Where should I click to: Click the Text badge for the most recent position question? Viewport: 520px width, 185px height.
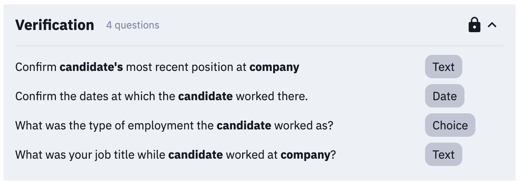443,67
